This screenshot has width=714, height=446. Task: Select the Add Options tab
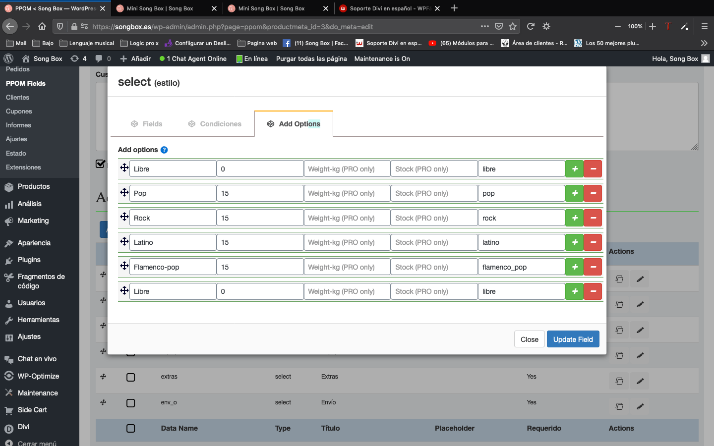pos(294,124)
